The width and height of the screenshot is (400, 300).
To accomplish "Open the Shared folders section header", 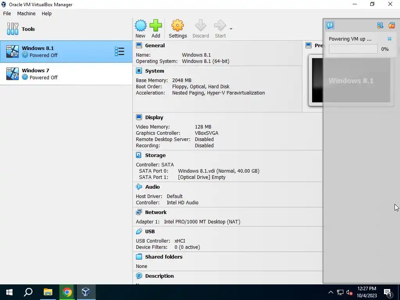I will [x=164, y=257].
